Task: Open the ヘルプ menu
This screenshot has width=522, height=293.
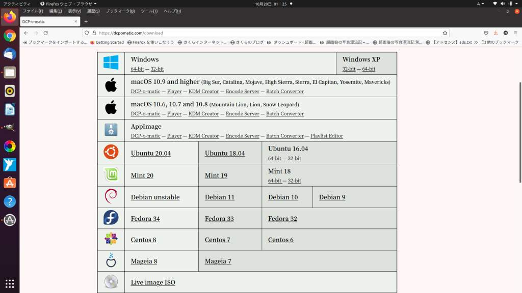Action: tap(172, 11)
